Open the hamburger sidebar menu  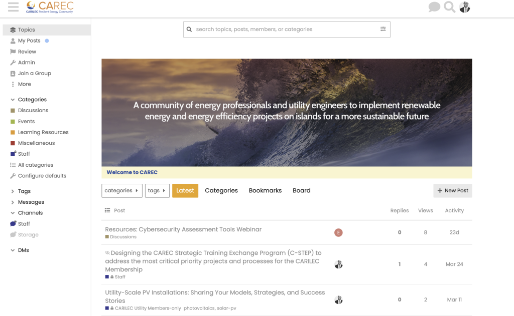pos(14,7)
